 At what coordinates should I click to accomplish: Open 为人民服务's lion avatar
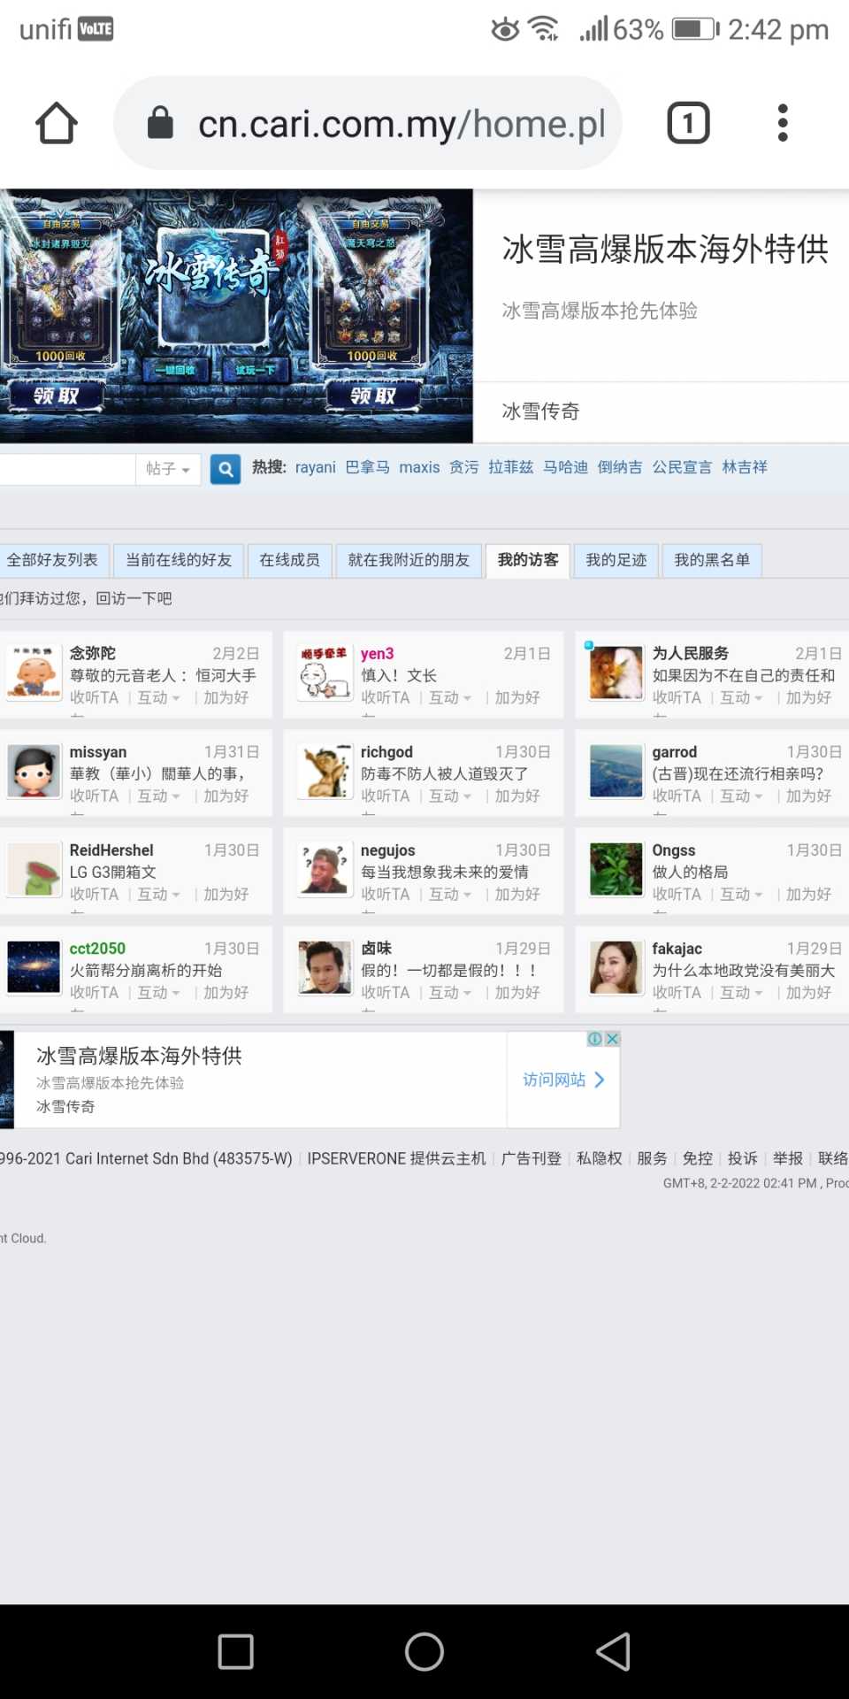(x=616, y=673)
